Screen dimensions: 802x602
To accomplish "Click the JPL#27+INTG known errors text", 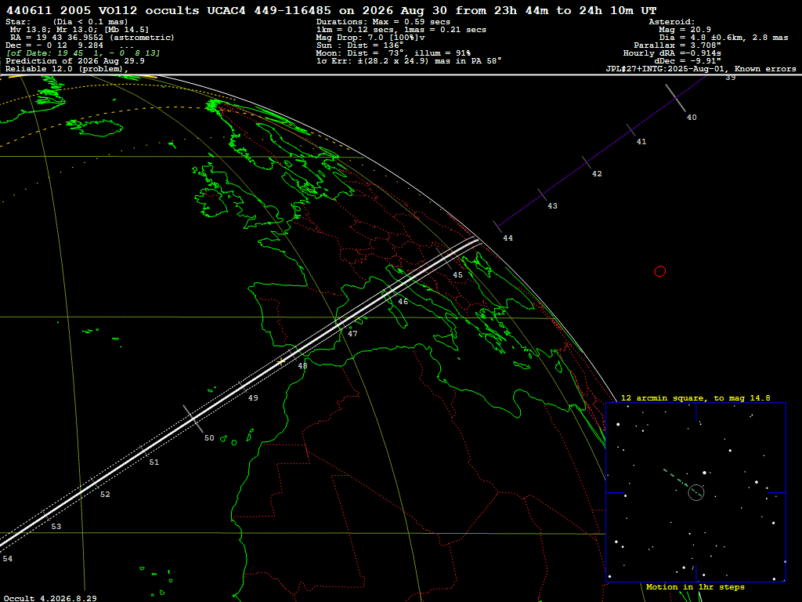I will coord(701,69).
